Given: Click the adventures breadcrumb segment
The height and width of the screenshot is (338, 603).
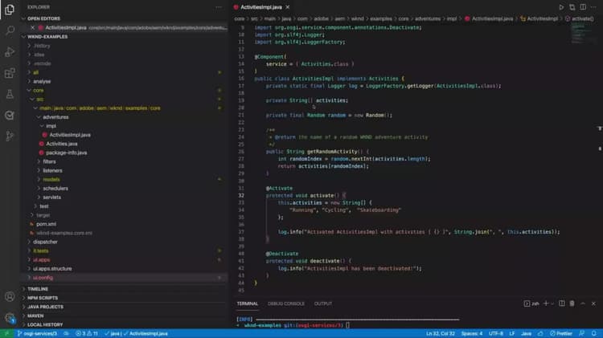Looking at the screenshot, I should pos(427,18).
